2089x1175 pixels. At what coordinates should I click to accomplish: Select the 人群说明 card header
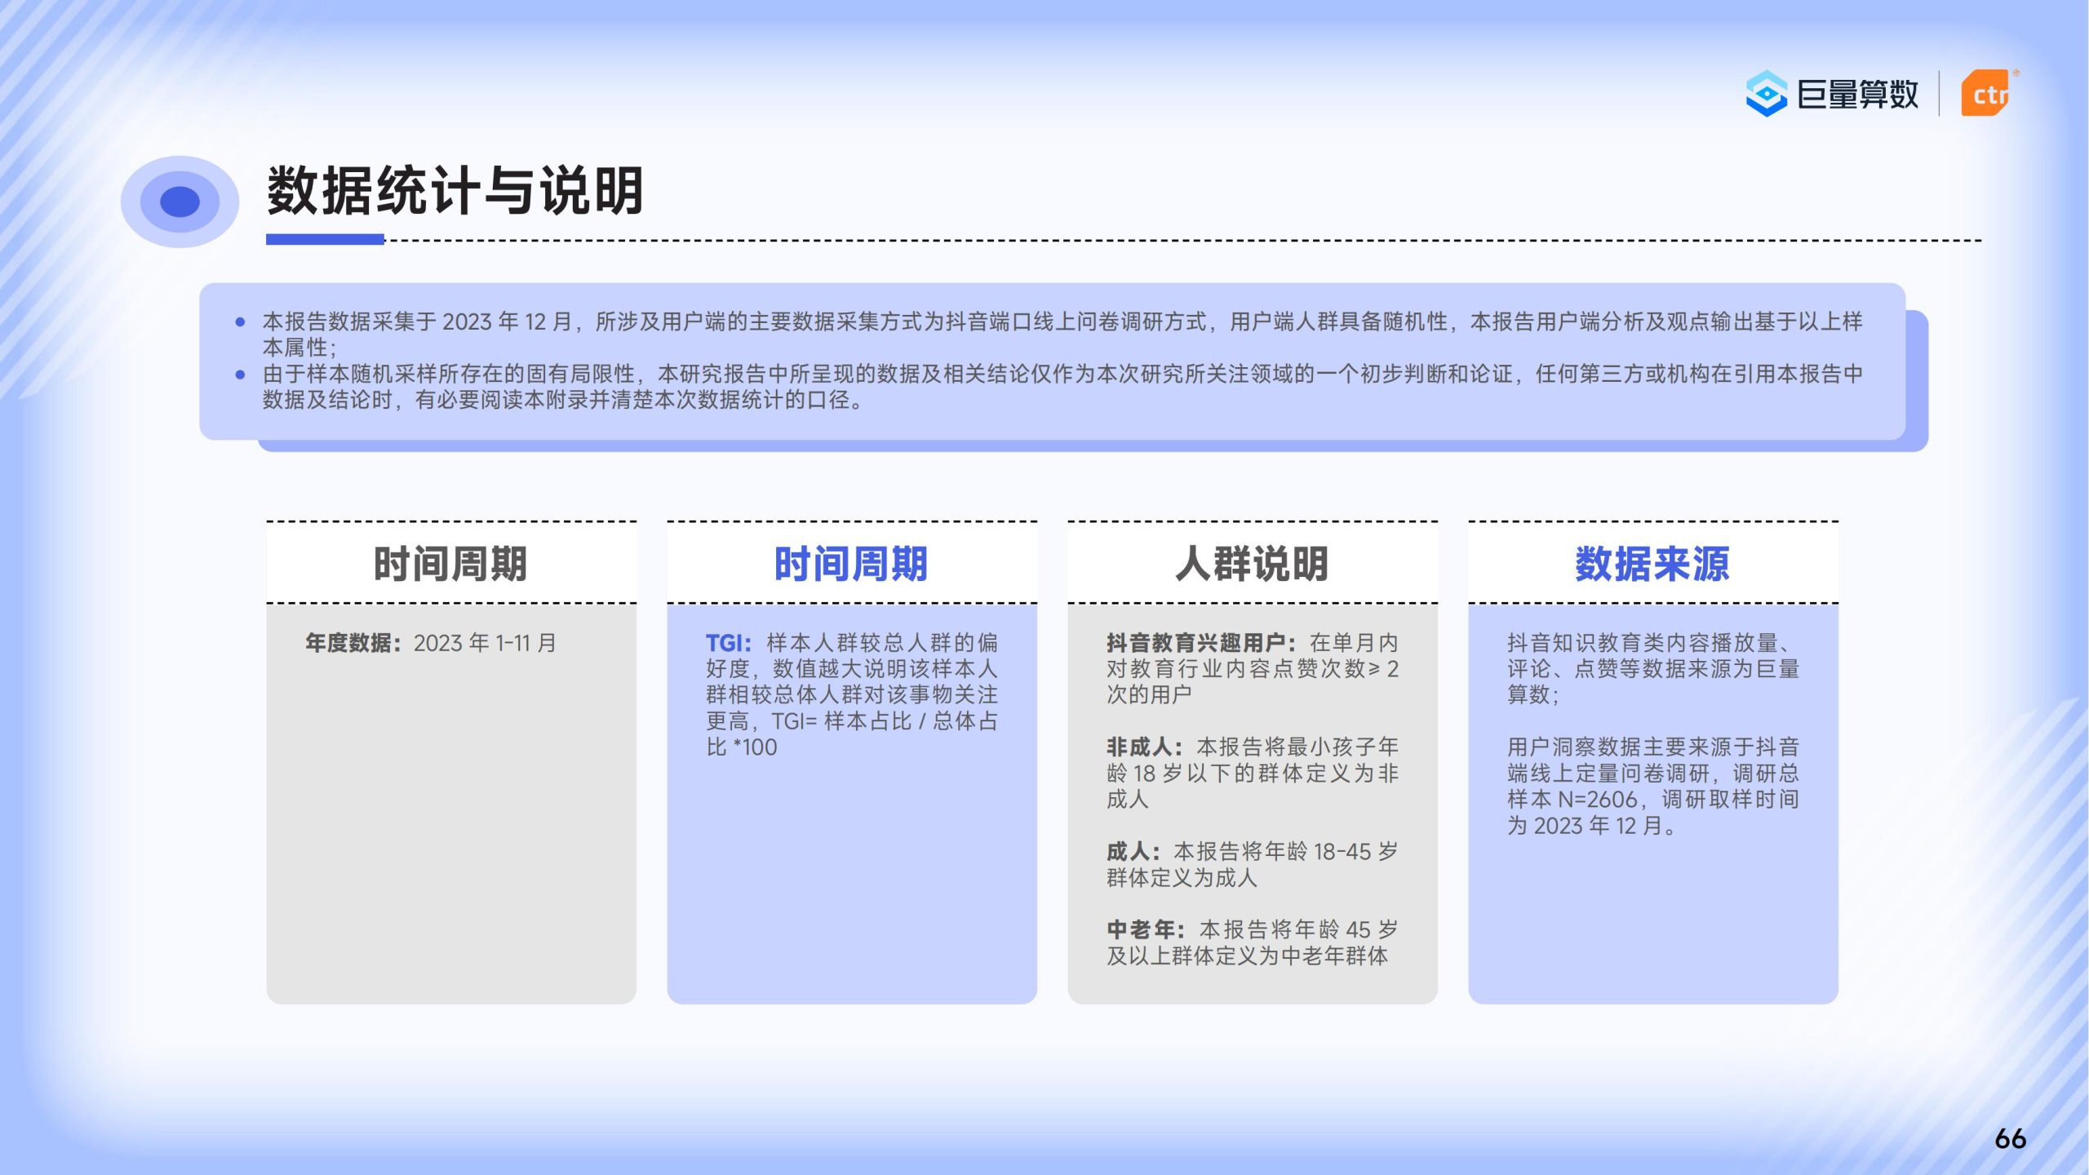pos(1252,564)
